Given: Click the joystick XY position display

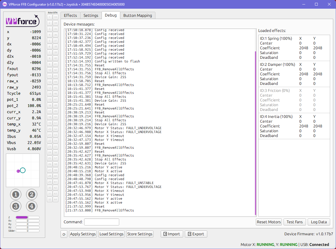Looking at the screenshot, I should [x=23, y=170].
